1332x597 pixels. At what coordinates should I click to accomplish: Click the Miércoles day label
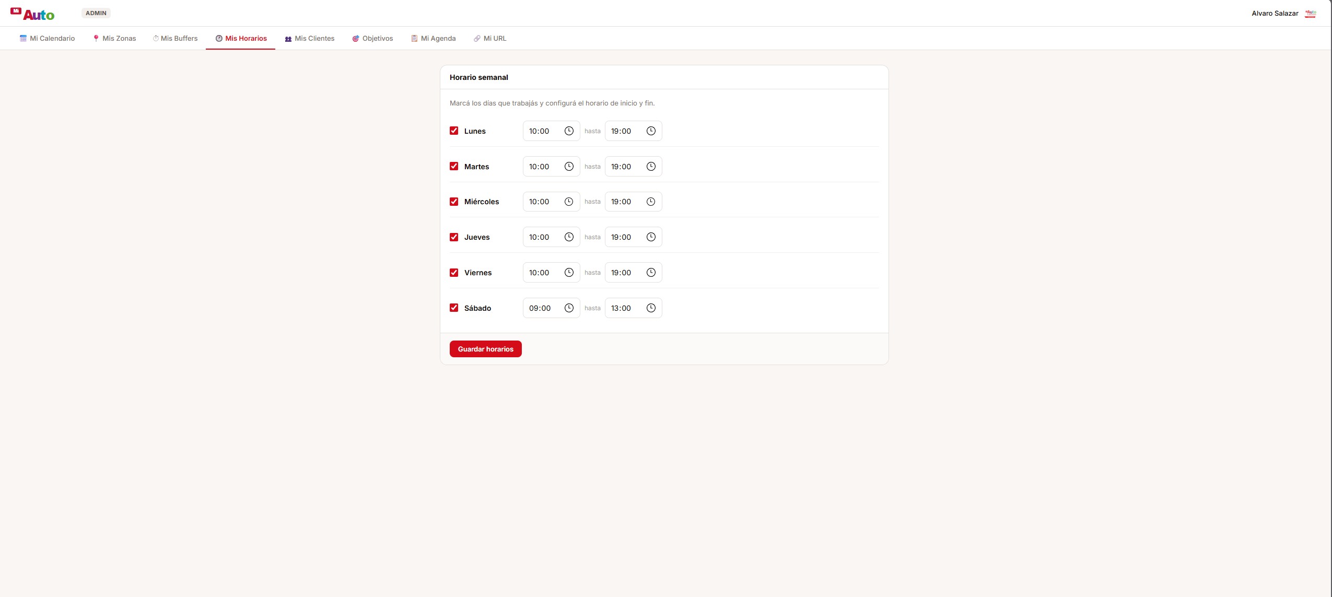click(482, 202)
